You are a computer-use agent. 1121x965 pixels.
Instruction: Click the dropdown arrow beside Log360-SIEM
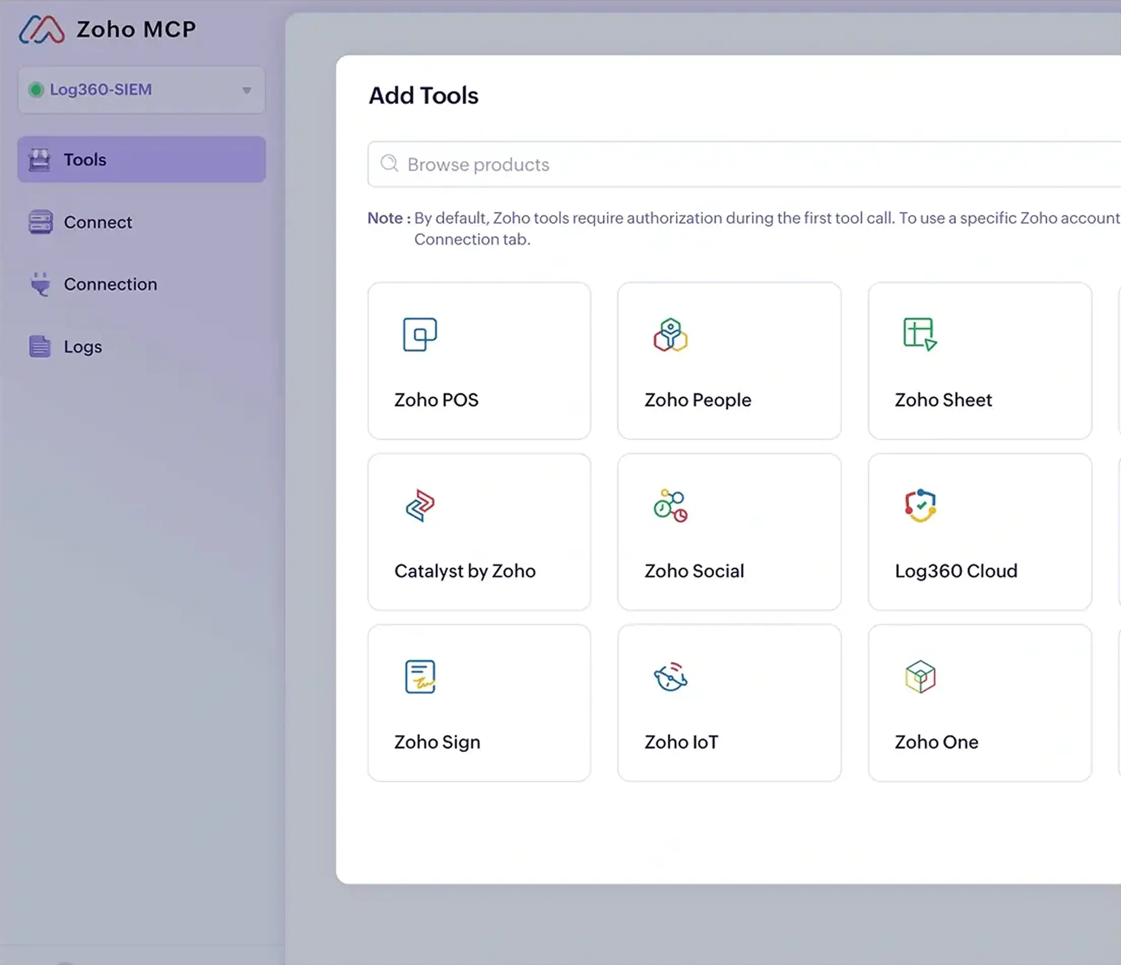[x=247, y=90]
